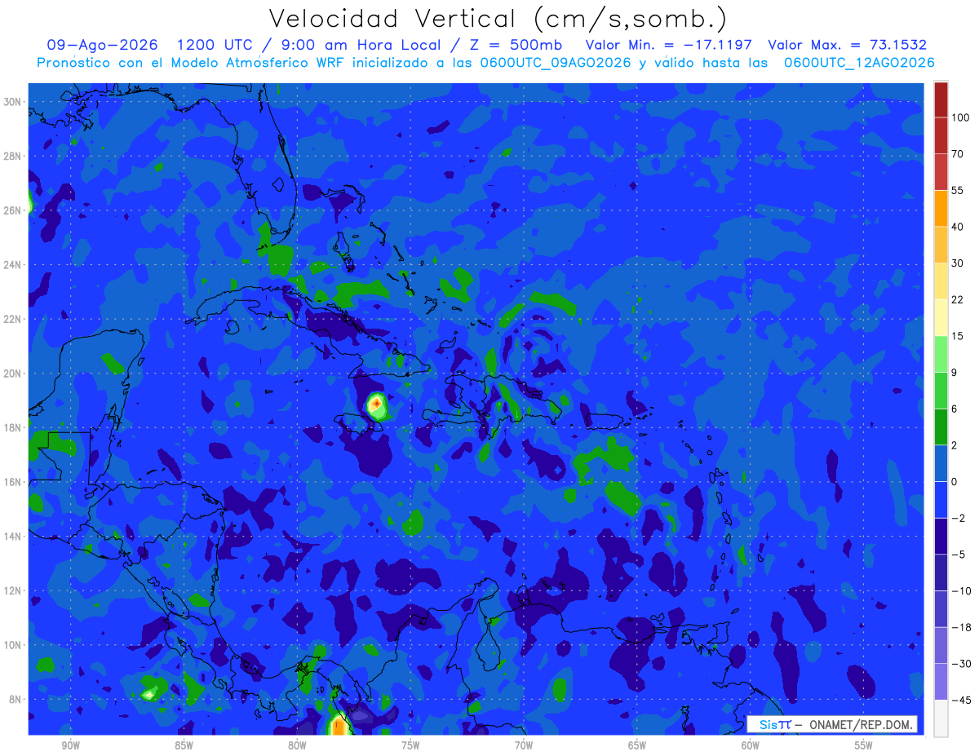Click the dark red top colorbar segment above 100
The height and width of the screenshot is (756, 979).
[941, 99]
